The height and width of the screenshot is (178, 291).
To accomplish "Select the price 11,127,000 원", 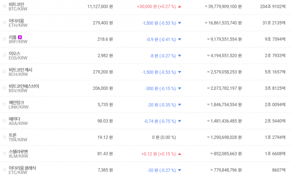I will [x=100, y=7].
